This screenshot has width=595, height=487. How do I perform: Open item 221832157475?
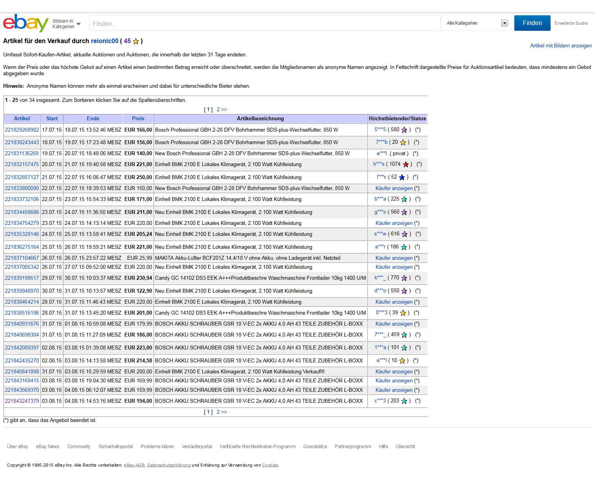pyautogui.click(x=22, y=164)
